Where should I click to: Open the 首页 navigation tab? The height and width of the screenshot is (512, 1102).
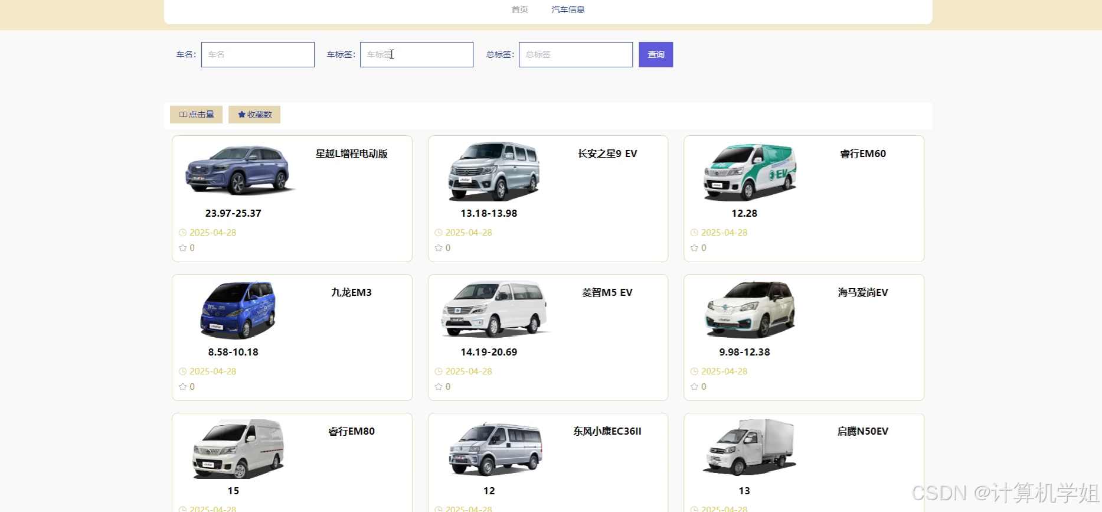click(519, 9)
